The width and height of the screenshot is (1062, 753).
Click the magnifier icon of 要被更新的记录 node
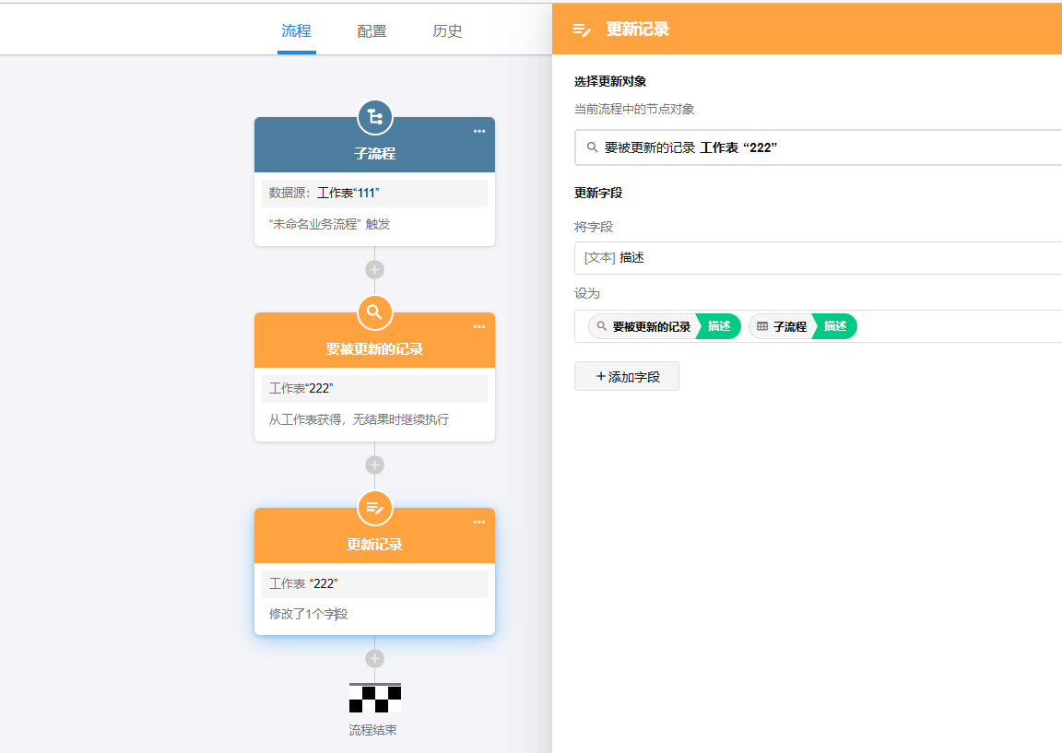[x=374, y=312]
